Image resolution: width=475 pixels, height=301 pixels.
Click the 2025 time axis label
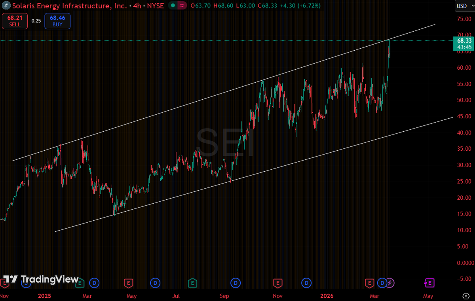[x=45, y=296]
